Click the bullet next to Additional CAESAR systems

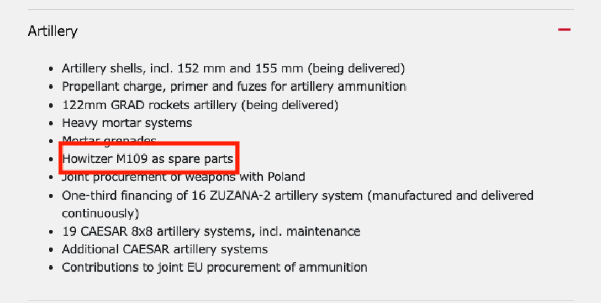tap(51, 250)
